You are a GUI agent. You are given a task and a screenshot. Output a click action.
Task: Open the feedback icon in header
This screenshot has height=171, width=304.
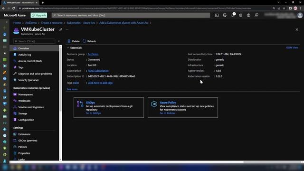click(x=256, y=15)
